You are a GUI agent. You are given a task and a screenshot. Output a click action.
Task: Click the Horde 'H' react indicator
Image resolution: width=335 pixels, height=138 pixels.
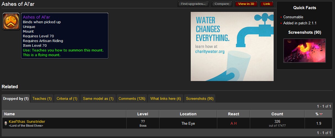[x=235, y=124]
